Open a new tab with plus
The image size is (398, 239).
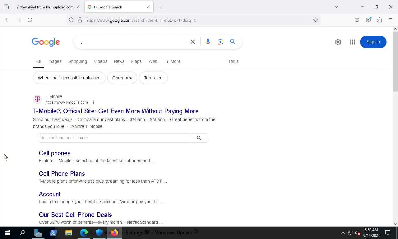(x=160, y=7)
